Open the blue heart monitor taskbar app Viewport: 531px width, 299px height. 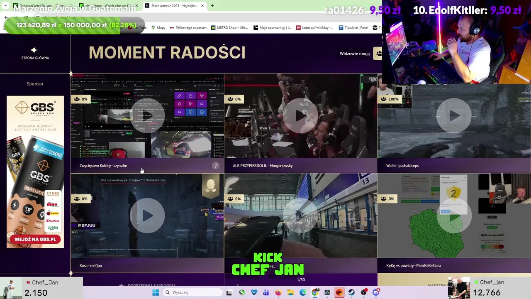[254, 292]
